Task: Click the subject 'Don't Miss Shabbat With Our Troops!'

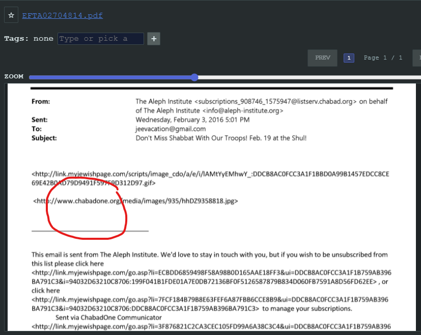Action: [191, 138]
